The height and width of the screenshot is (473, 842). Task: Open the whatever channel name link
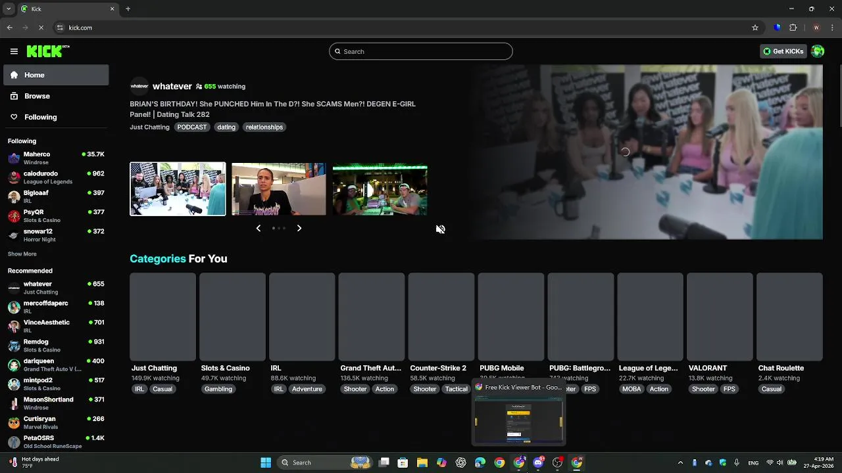(172, 86)
